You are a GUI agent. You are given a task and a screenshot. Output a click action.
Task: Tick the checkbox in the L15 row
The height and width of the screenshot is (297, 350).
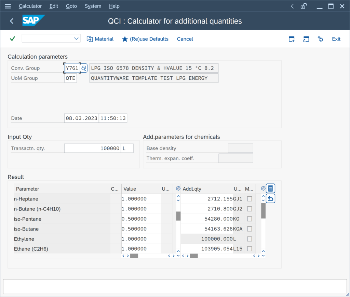(x=250, y=249)
